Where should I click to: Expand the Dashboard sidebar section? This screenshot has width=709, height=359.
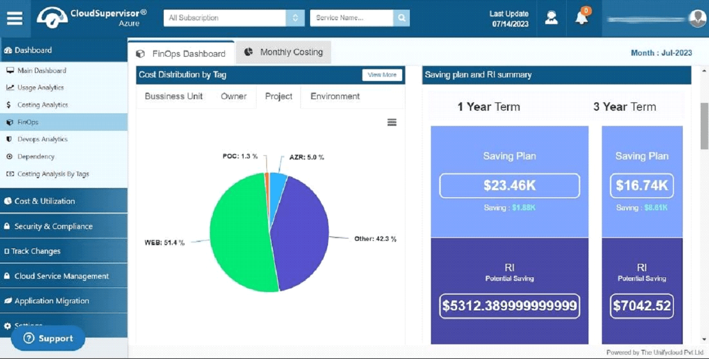click(x=64, y=50)
